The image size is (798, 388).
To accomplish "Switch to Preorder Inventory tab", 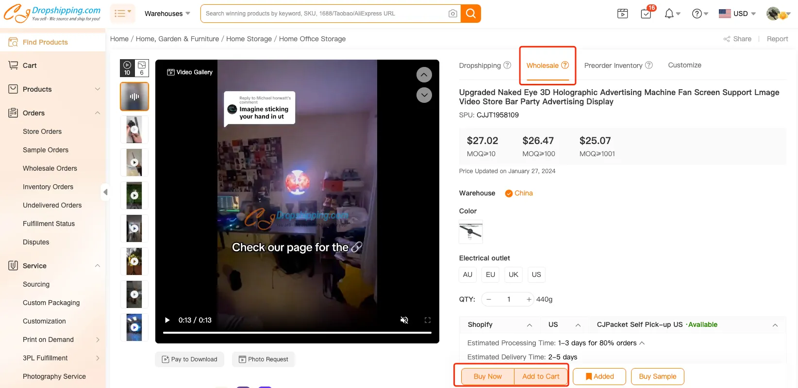I will [x=613, y=65].
